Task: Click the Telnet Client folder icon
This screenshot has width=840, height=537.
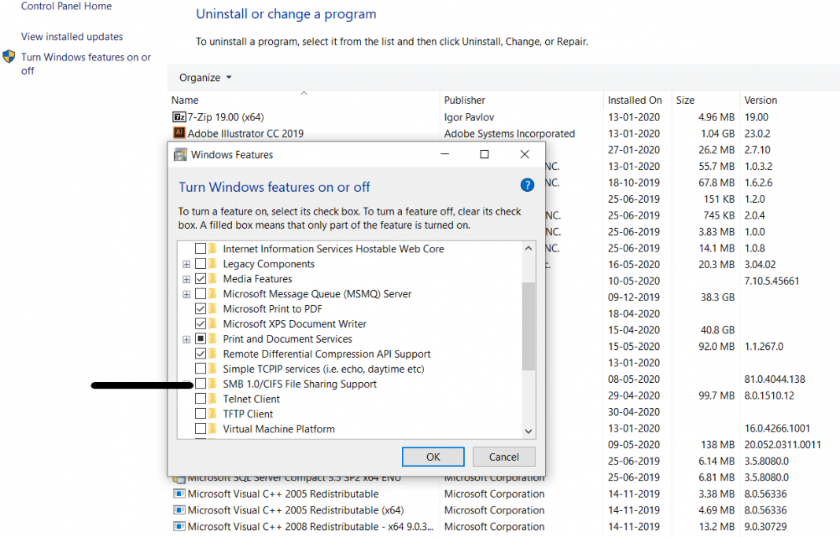Action: [x=212, y=399]
